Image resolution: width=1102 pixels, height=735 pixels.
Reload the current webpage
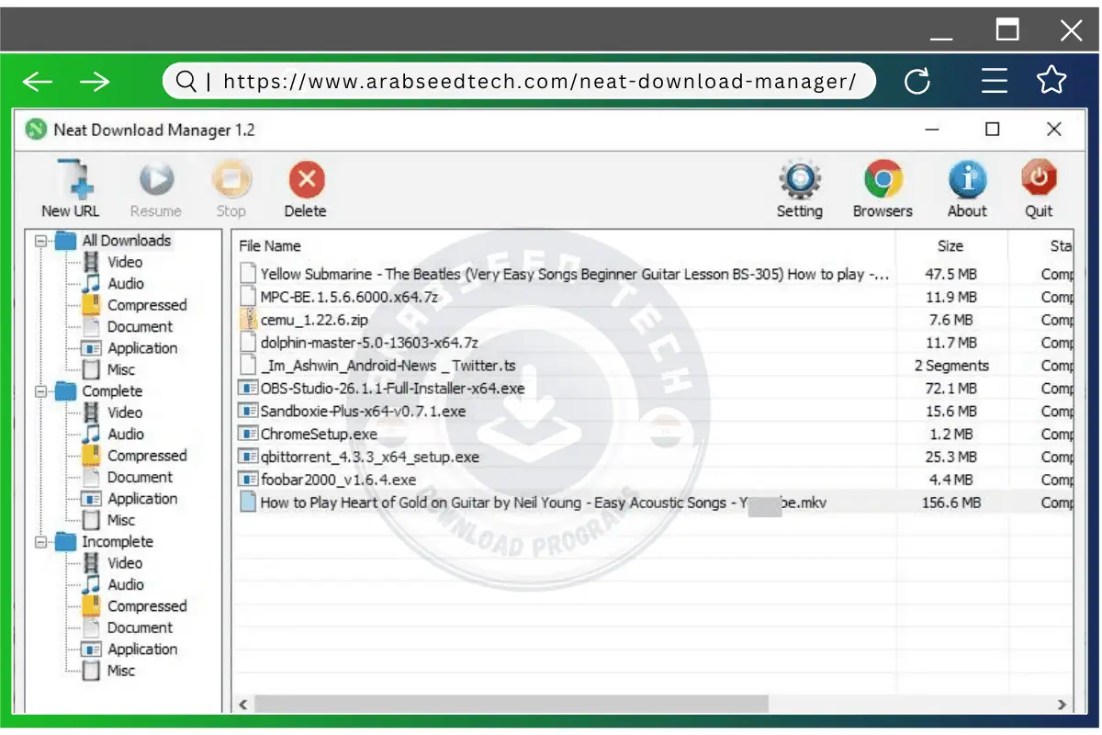tap(917, 81)
